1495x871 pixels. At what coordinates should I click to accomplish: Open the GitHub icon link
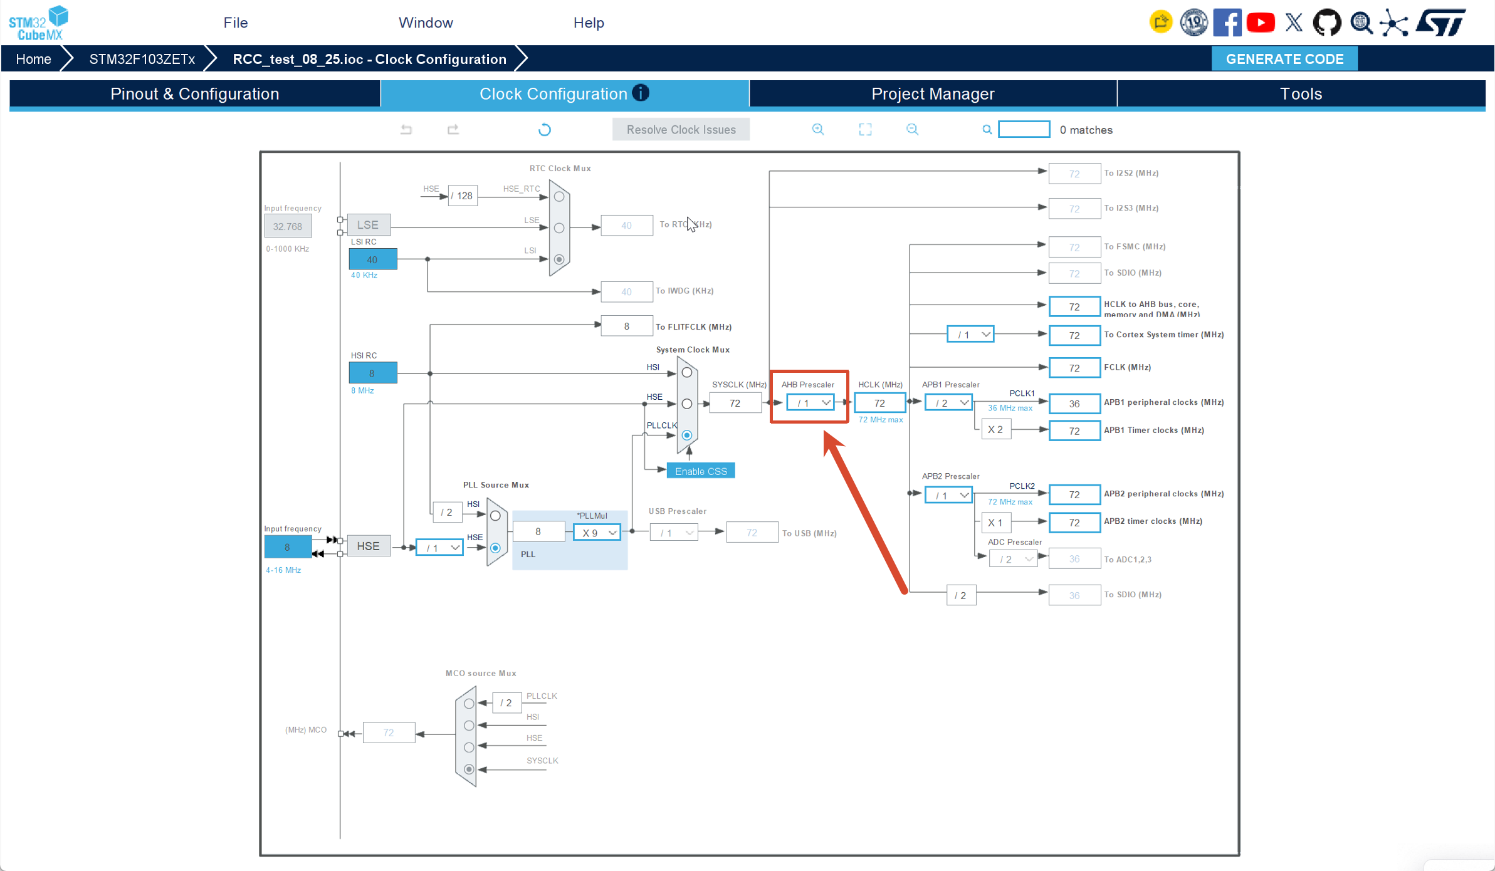1327,23
